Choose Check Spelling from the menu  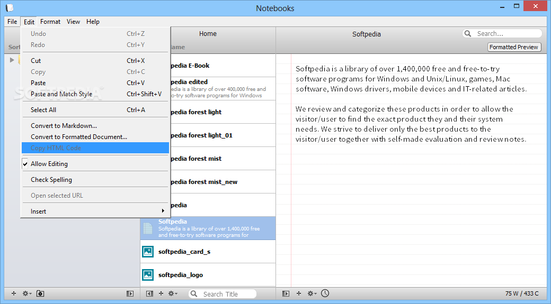pos(95,180)
